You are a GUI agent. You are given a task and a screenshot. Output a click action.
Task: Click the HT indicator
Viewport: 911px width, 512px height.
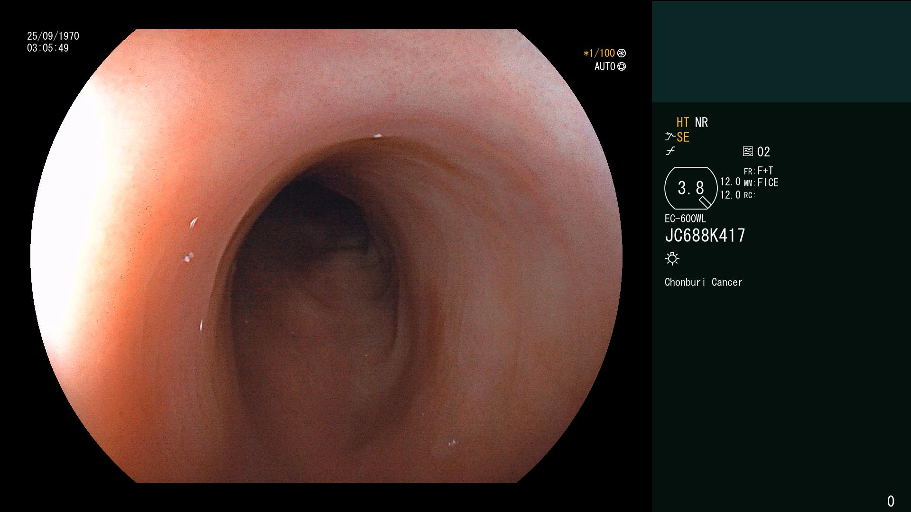[683, 122]
